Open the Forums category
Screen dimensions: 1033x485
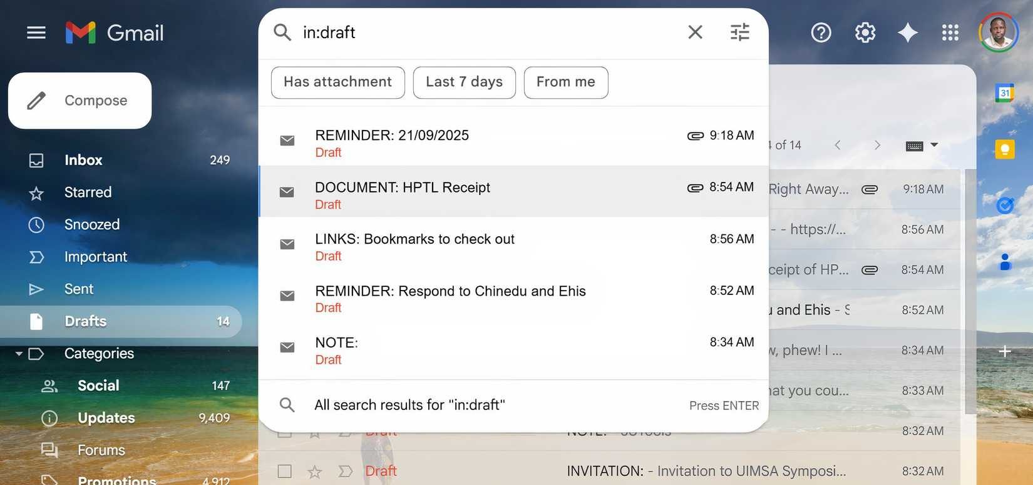[x=121, y=450]
